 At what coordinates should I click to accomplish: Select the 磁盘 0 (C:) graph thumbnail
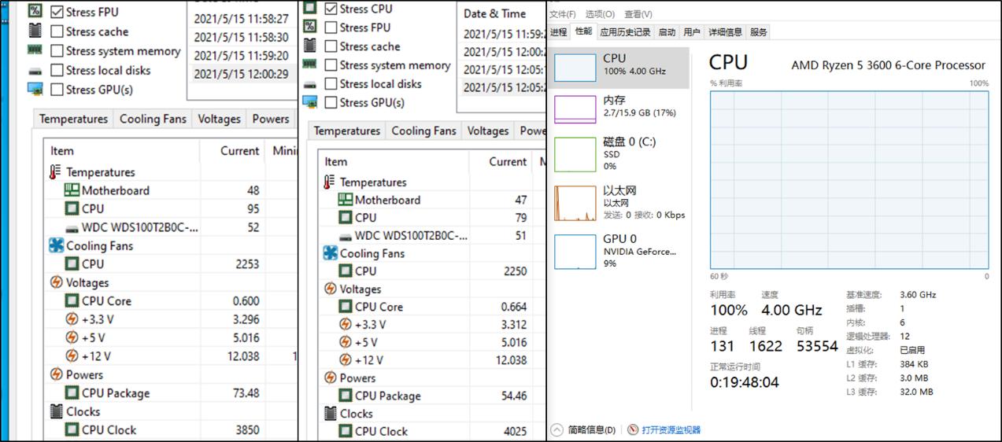point(575,154)
